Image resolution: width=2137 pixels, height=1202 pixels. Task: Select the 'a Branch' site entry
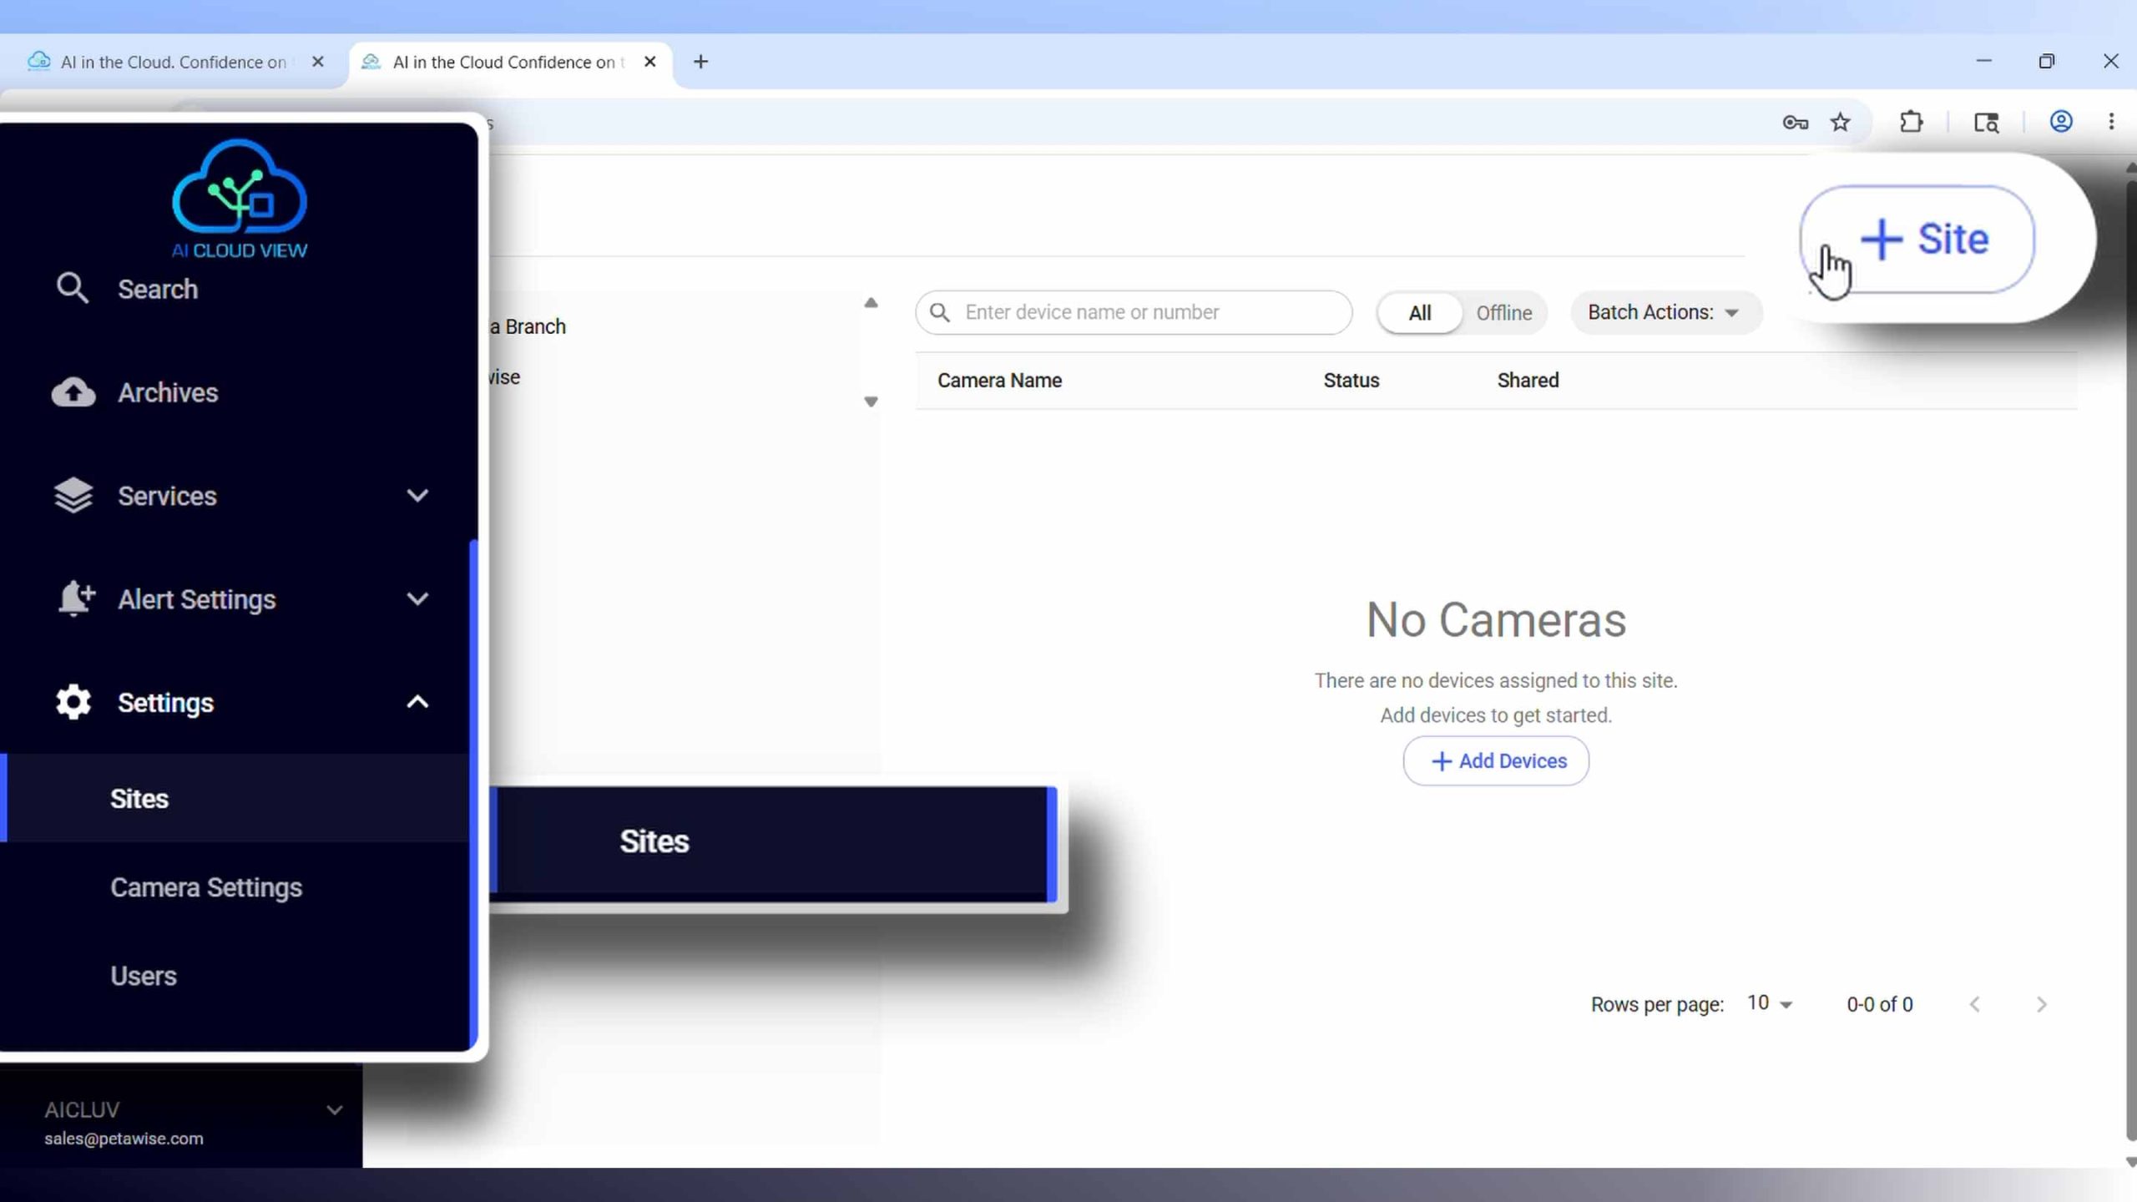pyautogui.click(x=528, y=326)
